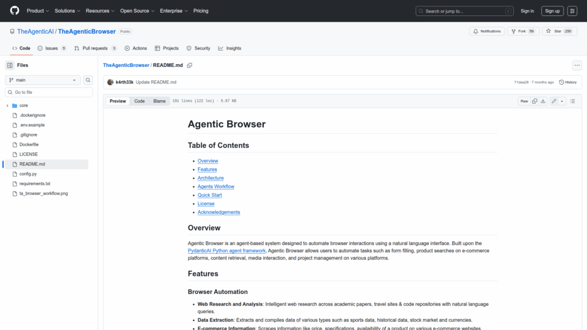The width and height of the screenshot is (587, 330).
Task: Go to GitHub homepage via the Octocat logo
Action: (x=14, y=10)
